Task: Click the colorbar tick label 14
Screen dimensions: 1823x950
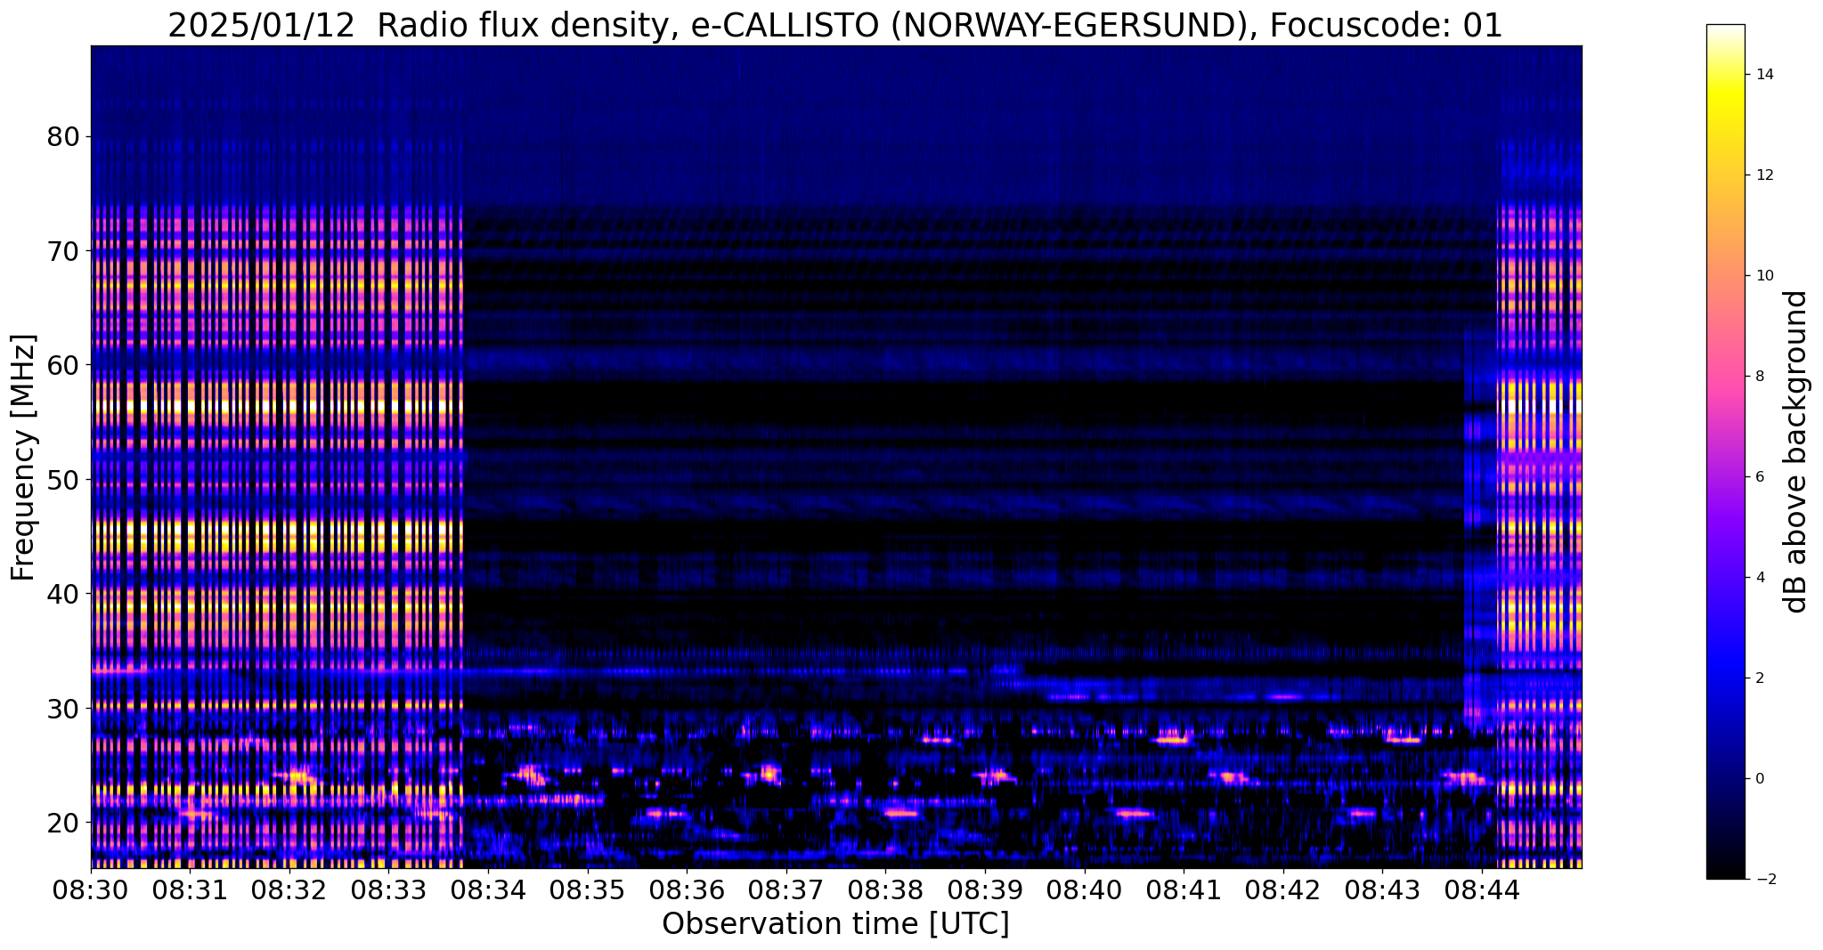Action: 1763,74
